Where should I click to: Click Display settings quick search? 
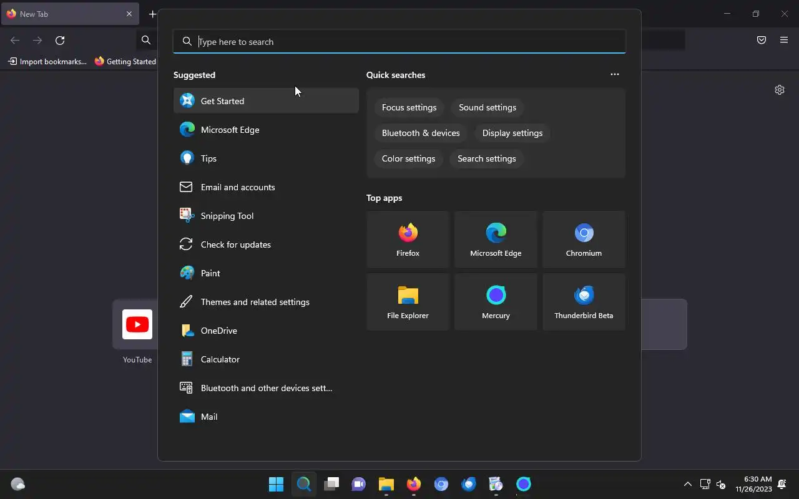point(512,133)
